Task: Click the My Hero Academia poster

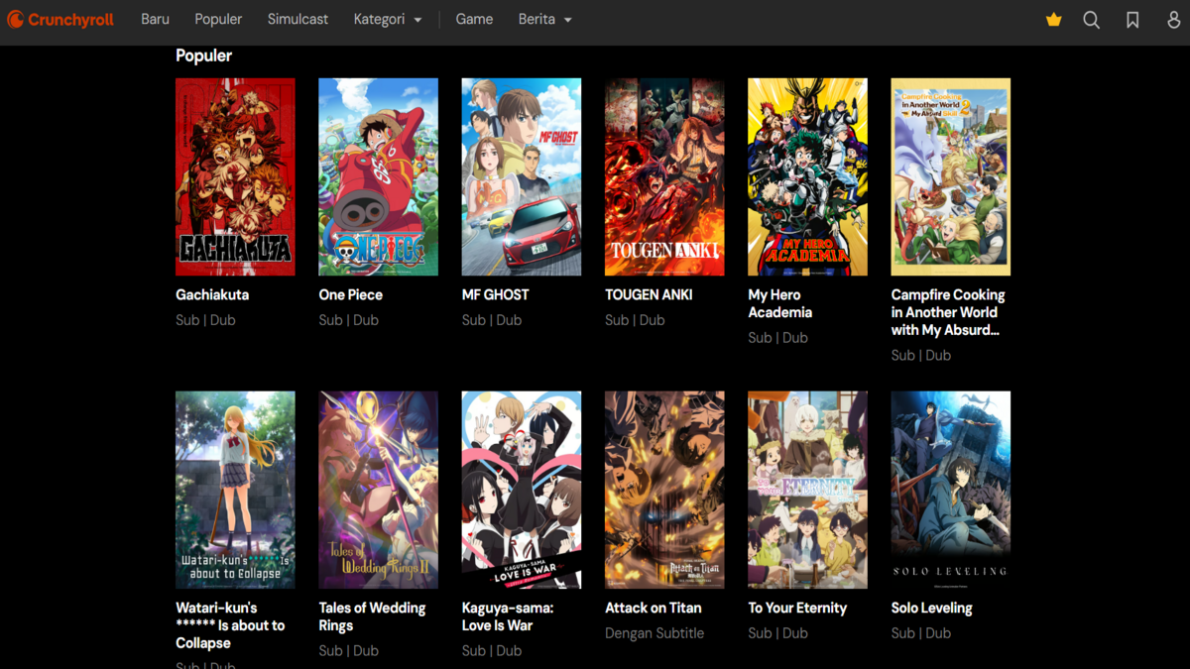Action: click(807, 176)
